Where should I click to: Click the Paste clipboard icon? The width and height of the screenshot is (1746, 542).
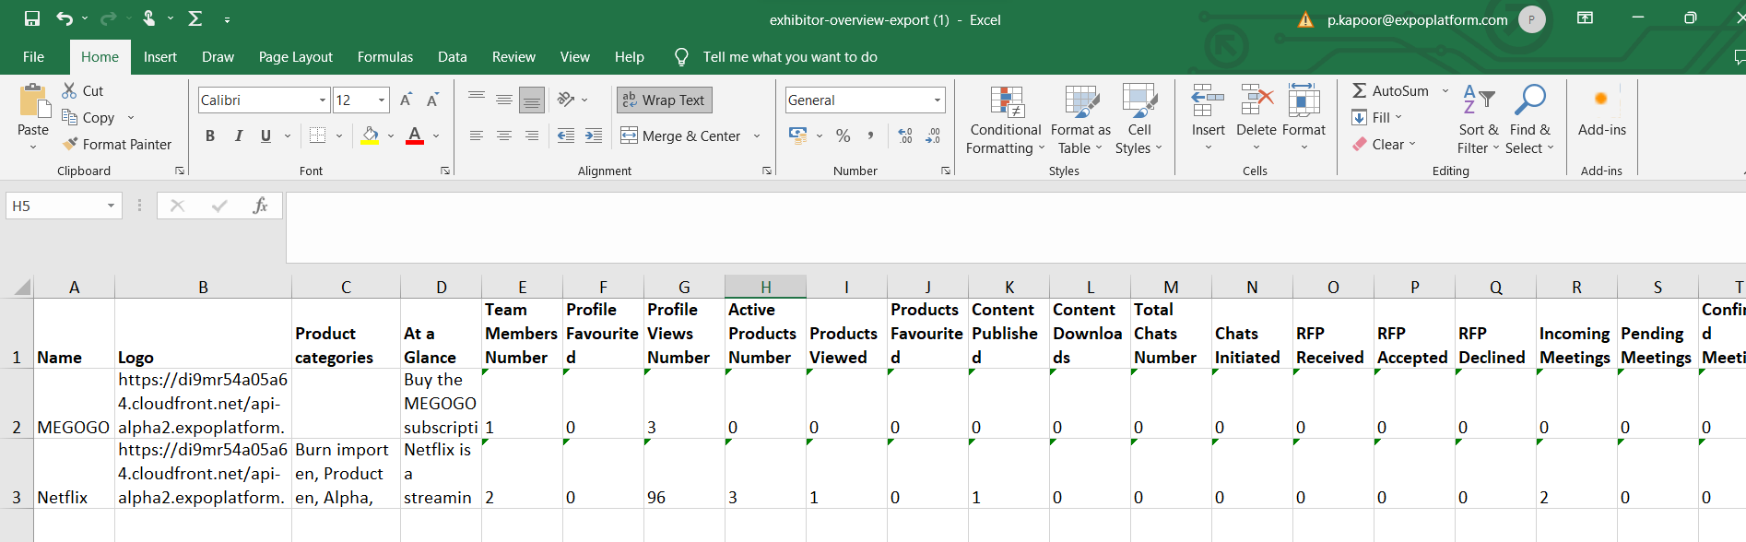[34, 100]
